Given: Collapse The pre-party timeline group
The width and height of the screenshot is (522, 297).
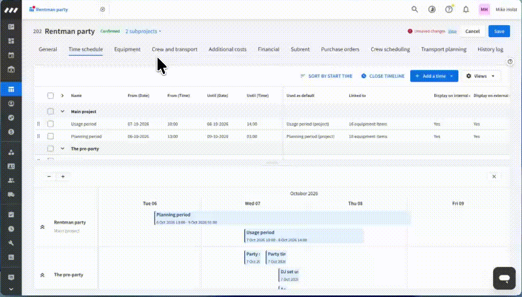Looking at the screenshot, I should pyautogui.click(x=43, y=275).
